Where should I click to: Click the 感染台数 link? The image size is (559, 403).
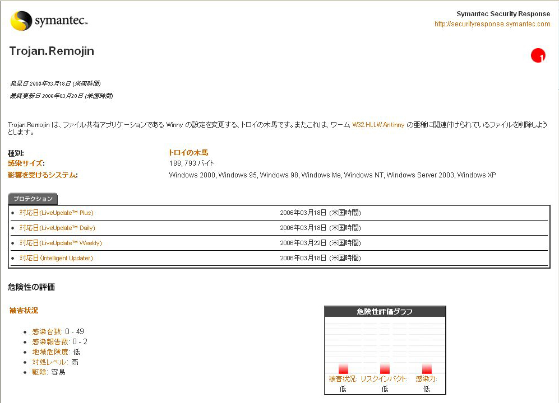pos(47,332)
